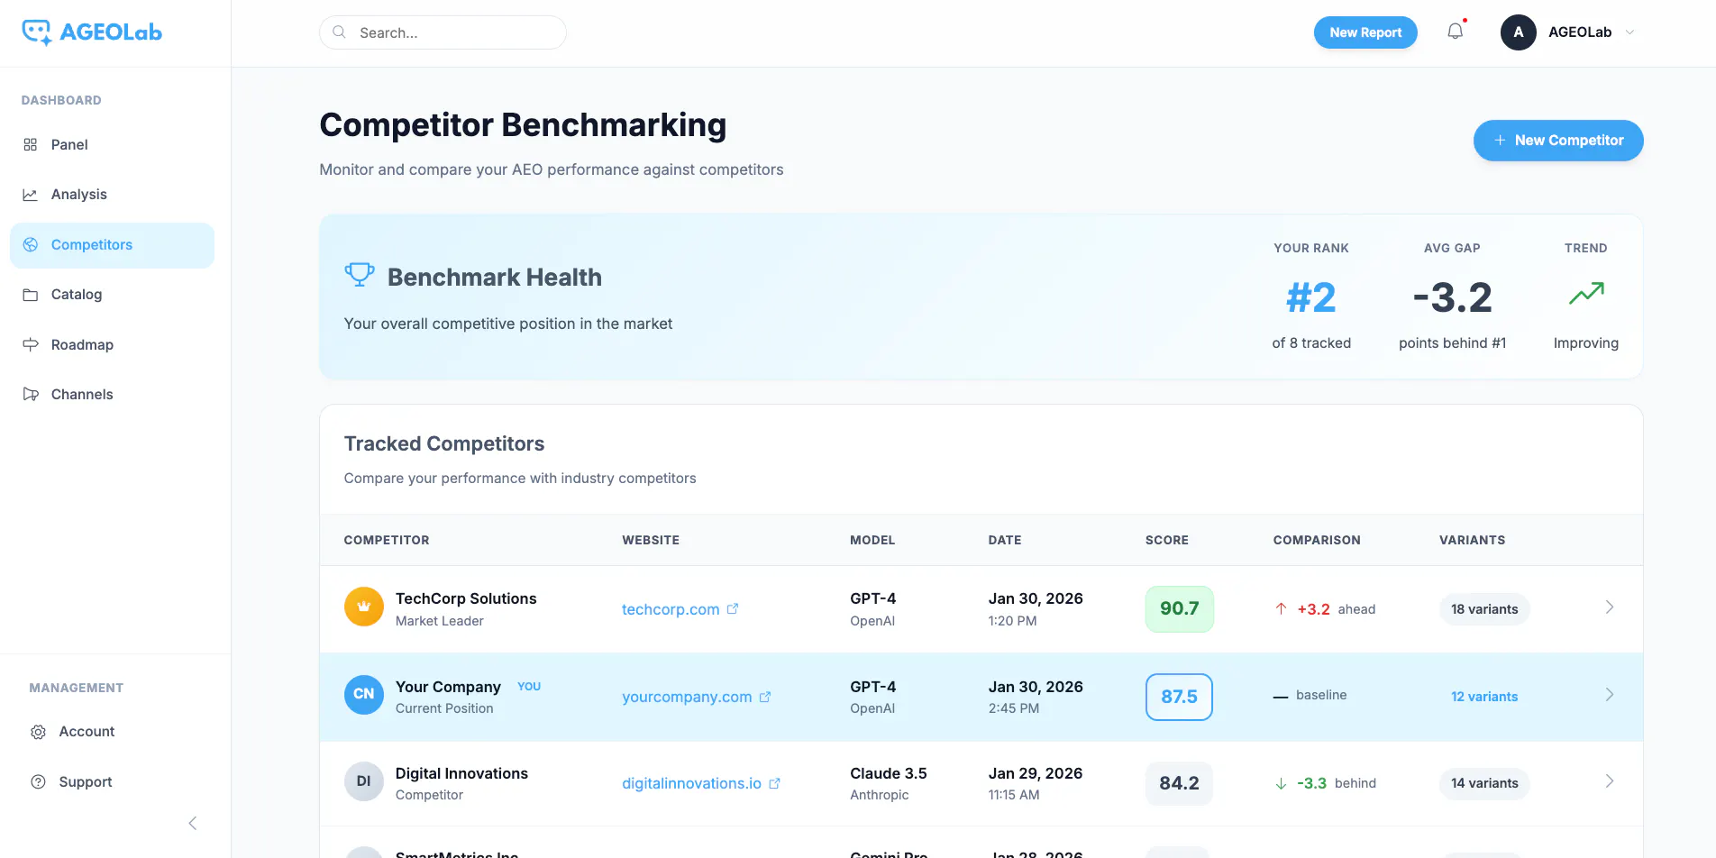Click the TechCorp crown avatar
The width and height of the screenshot is (1716, 858).
click(x=364, y=607)
